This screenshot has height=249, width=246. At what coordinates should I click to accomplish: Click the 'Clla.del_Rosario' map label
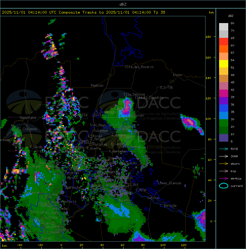tap(139, 67)
